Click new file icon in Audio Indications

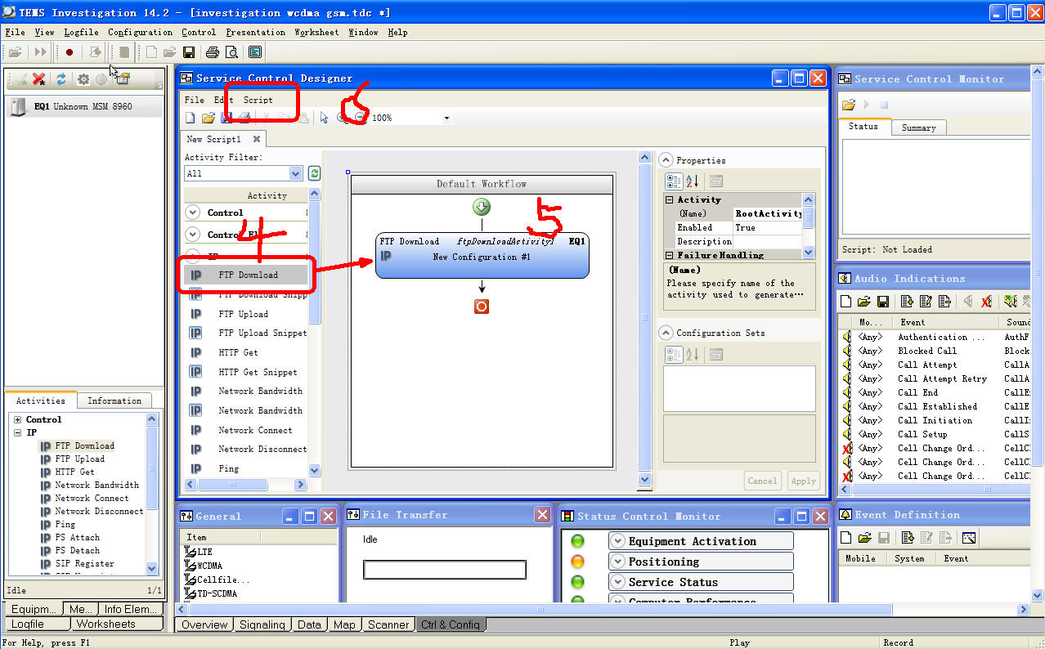click(846, 302)
